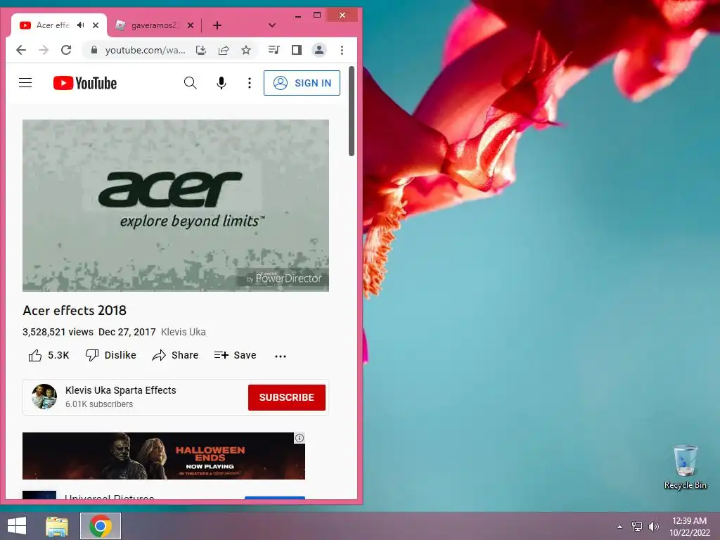The width and height of the screenshot is (720, 540).
Task: Reload the page with refresh icon
Action: (66, 50)
